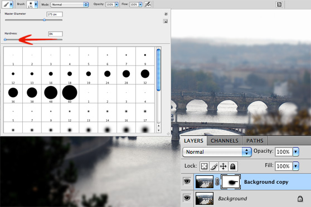Switch to the LAYERS tab
This screenshot has width=311, height=207.
coord(193,140)
